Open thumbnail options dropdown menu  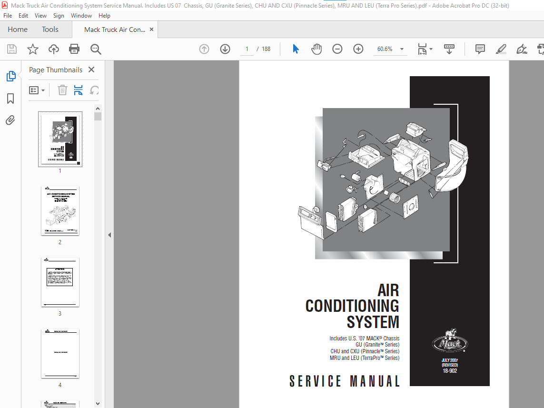click(x=37, y=90)
